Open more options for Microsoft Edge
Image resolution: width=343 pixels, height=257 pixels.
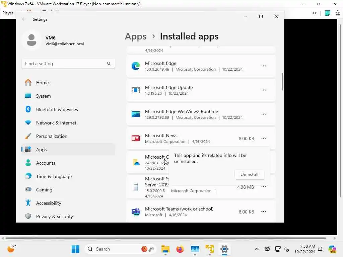(x=263, y=66)
